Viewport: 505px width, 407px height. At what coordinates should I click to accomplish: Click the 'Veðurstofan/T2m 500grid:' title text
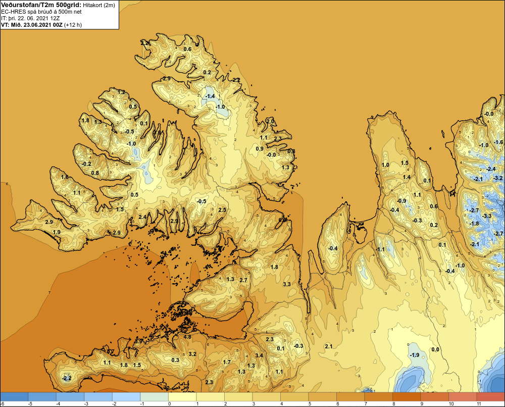click(x=41, y=5)
